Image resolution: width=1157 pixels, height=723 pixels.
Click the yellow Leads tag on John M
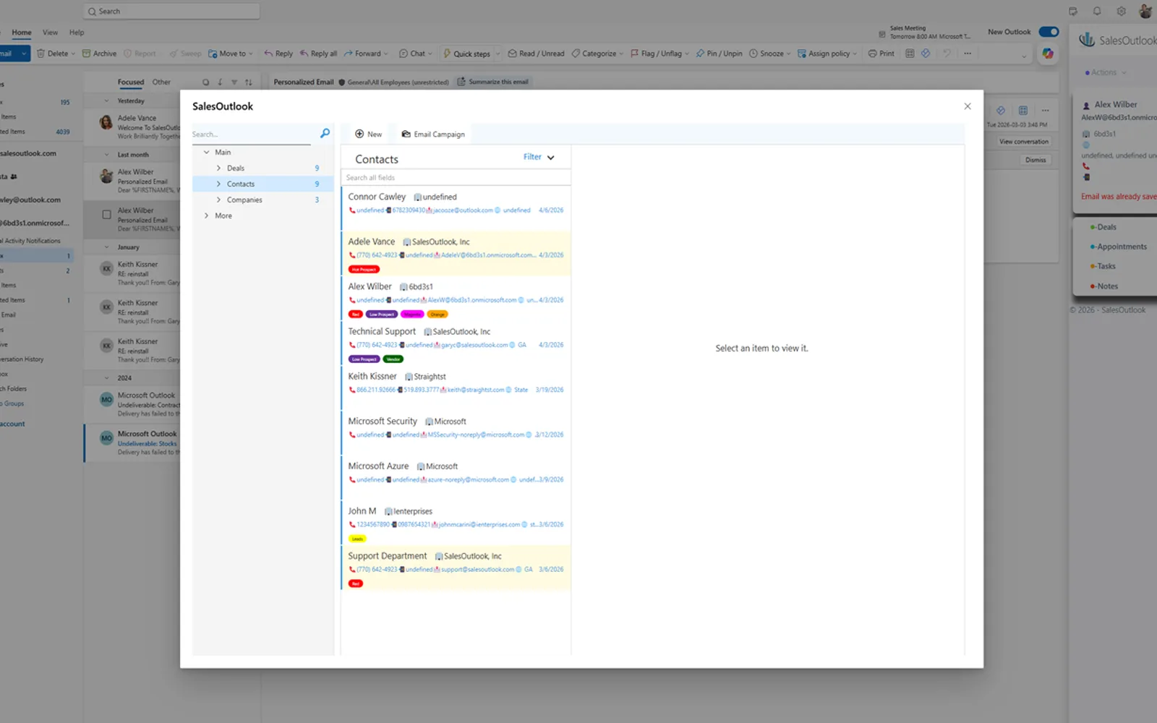coord(357,539)
